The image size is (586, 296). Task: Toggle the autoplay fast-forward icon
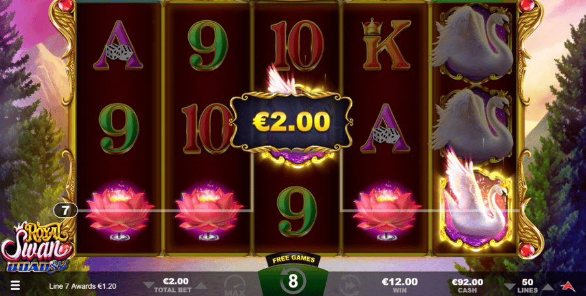point(350,286)
